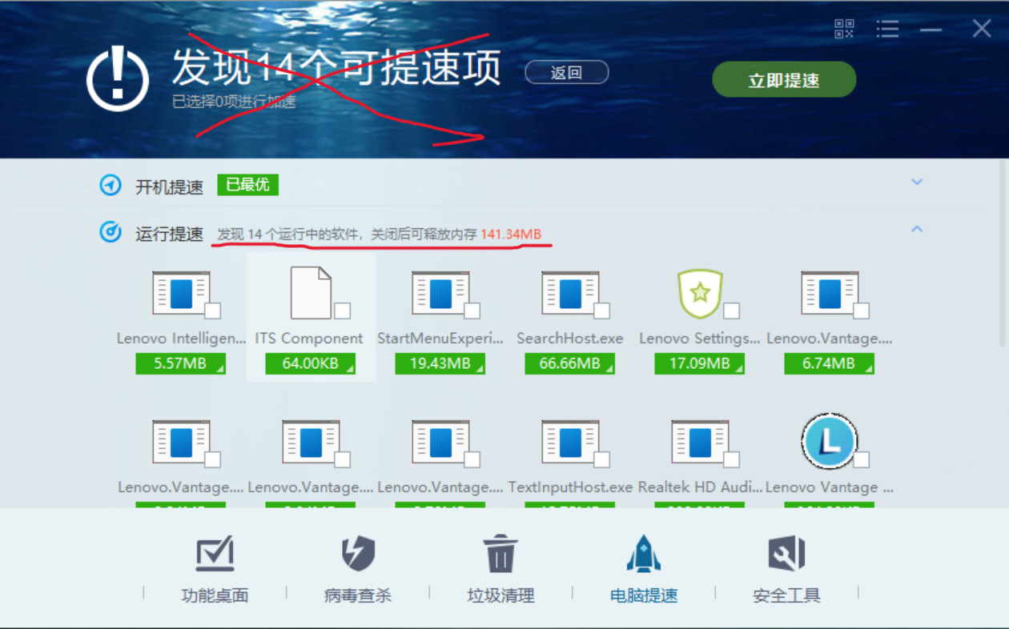This screenshot has width=1009, height=629.
Task: Click the SearchHost.exe app icon
Action: 570,294
